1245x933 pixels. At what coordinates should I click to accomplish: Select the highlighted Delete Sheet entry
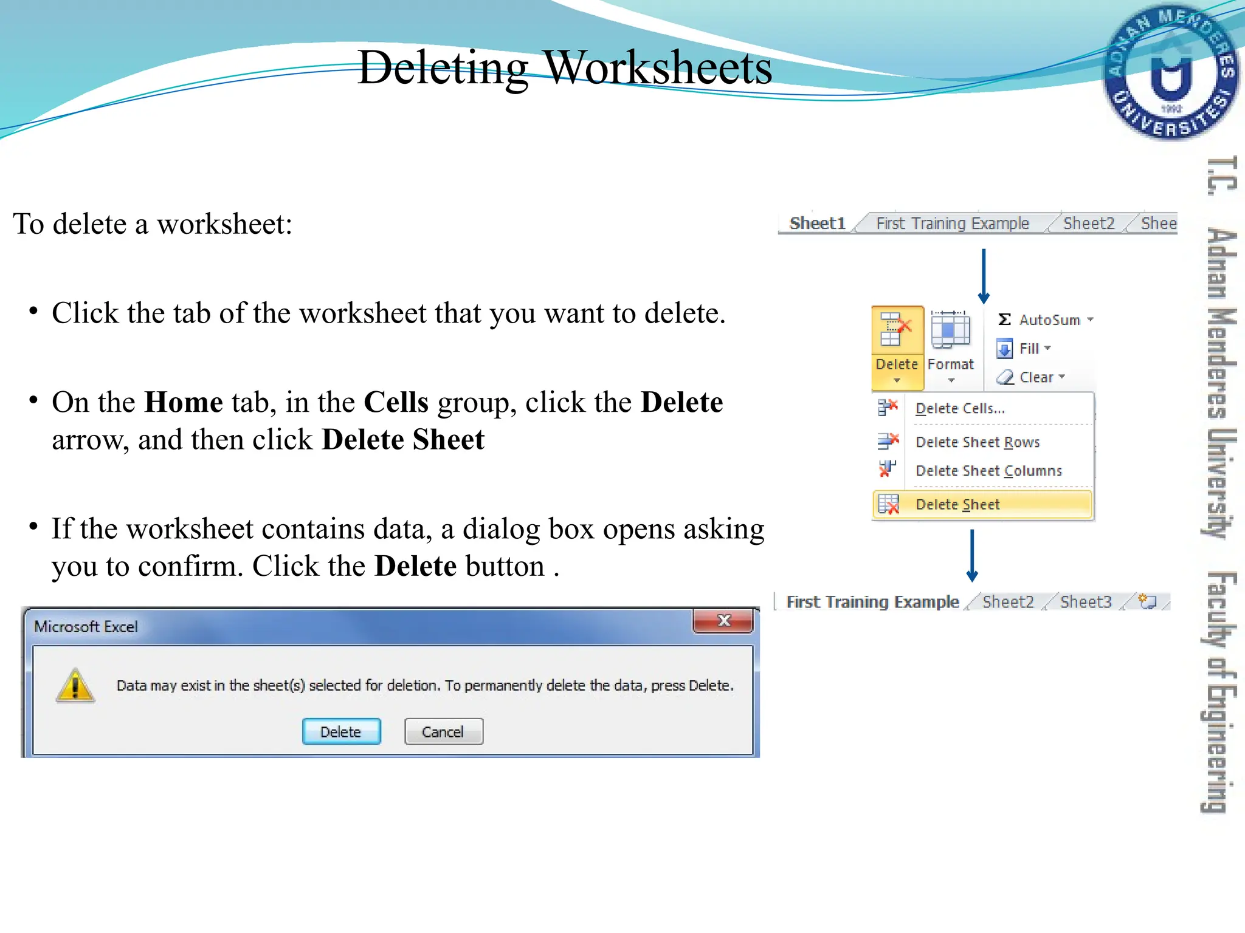[x=983, y=504]
